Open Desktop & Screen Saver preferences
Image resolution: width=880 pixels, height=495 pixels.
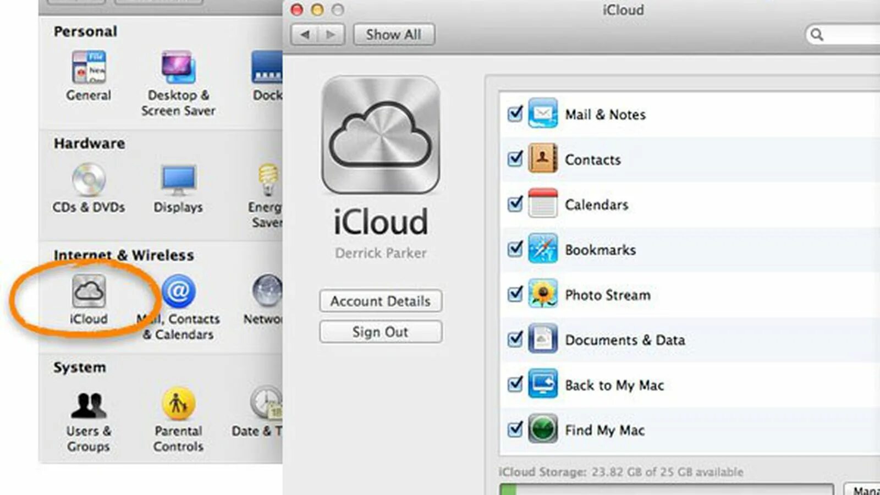point(178,68)
